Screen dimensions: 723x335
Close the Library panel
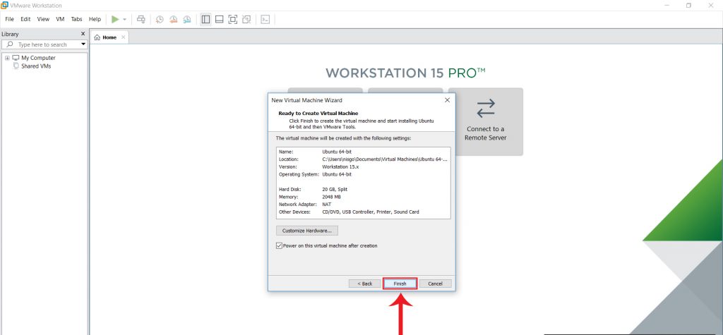[83, 34]
